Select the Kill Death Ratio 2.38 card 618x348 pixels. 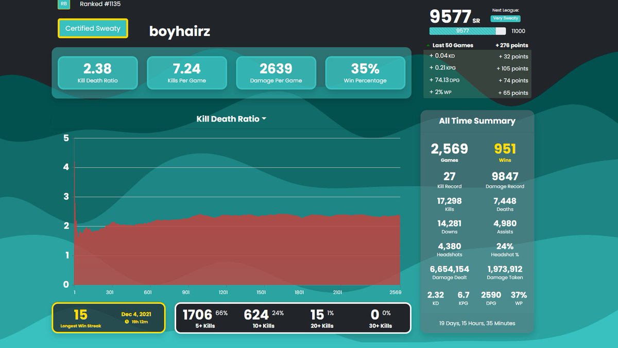[x=97, y=73]
